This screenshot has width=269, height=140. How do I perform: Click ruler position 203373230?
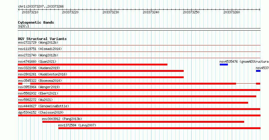(111, 12)
